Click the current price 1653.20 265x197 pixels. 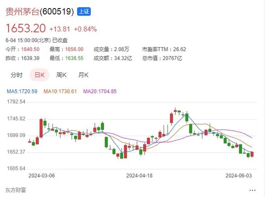pos(26,28)
